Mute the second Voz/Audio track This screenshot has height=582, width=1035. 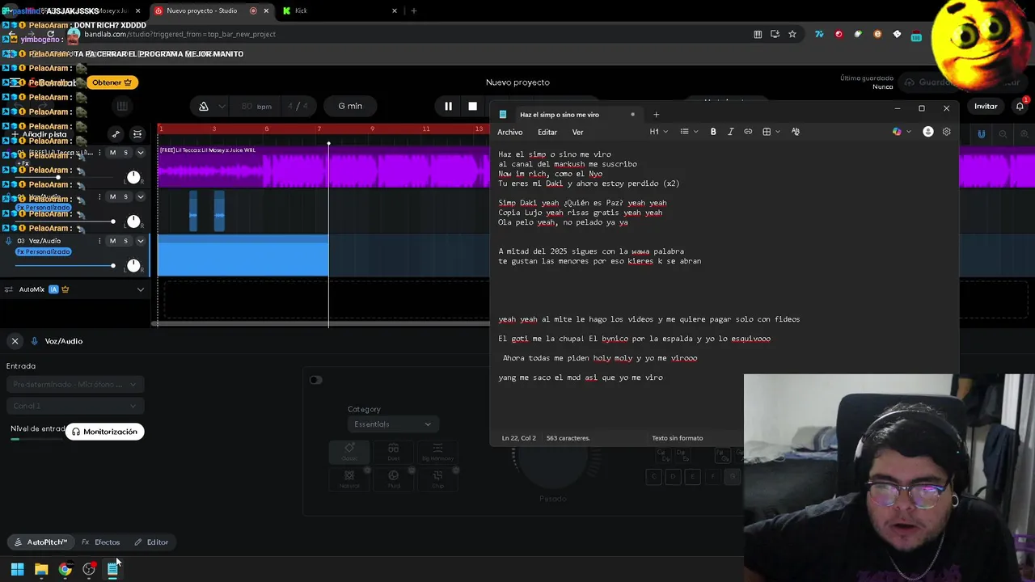click(x=112, y=197)
